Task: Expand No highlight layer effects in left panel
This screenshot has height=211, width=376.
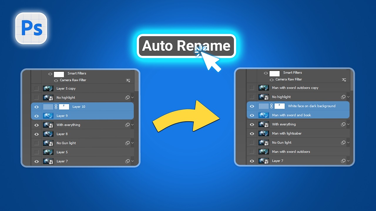Action: click(x=132, y=98)
